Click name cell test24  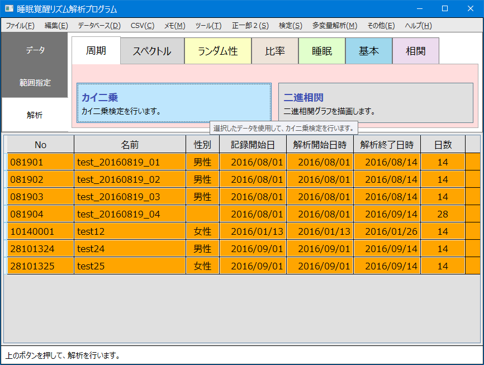coord(130,248)
